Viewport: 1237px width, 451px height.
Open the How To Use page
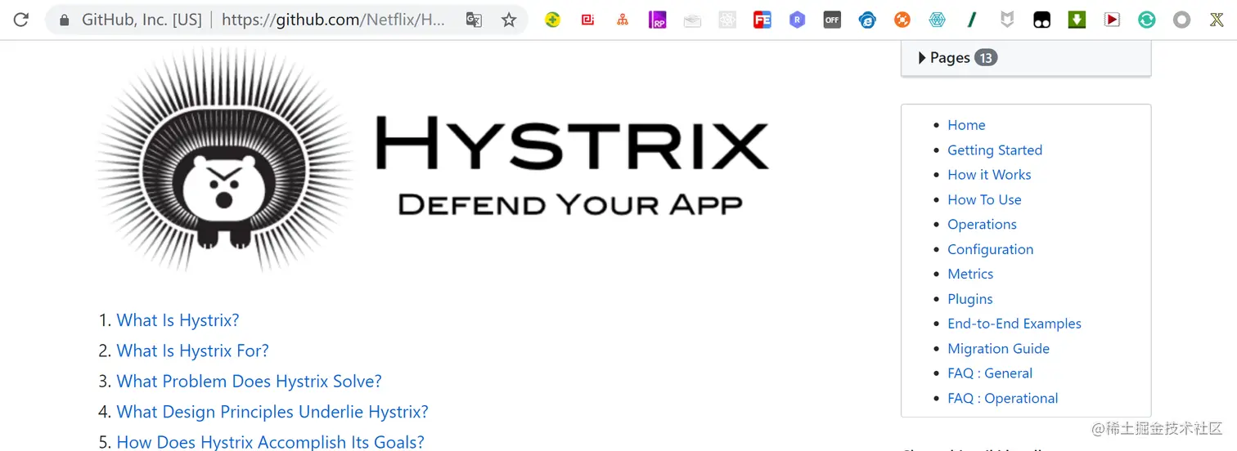coord(984,200)
